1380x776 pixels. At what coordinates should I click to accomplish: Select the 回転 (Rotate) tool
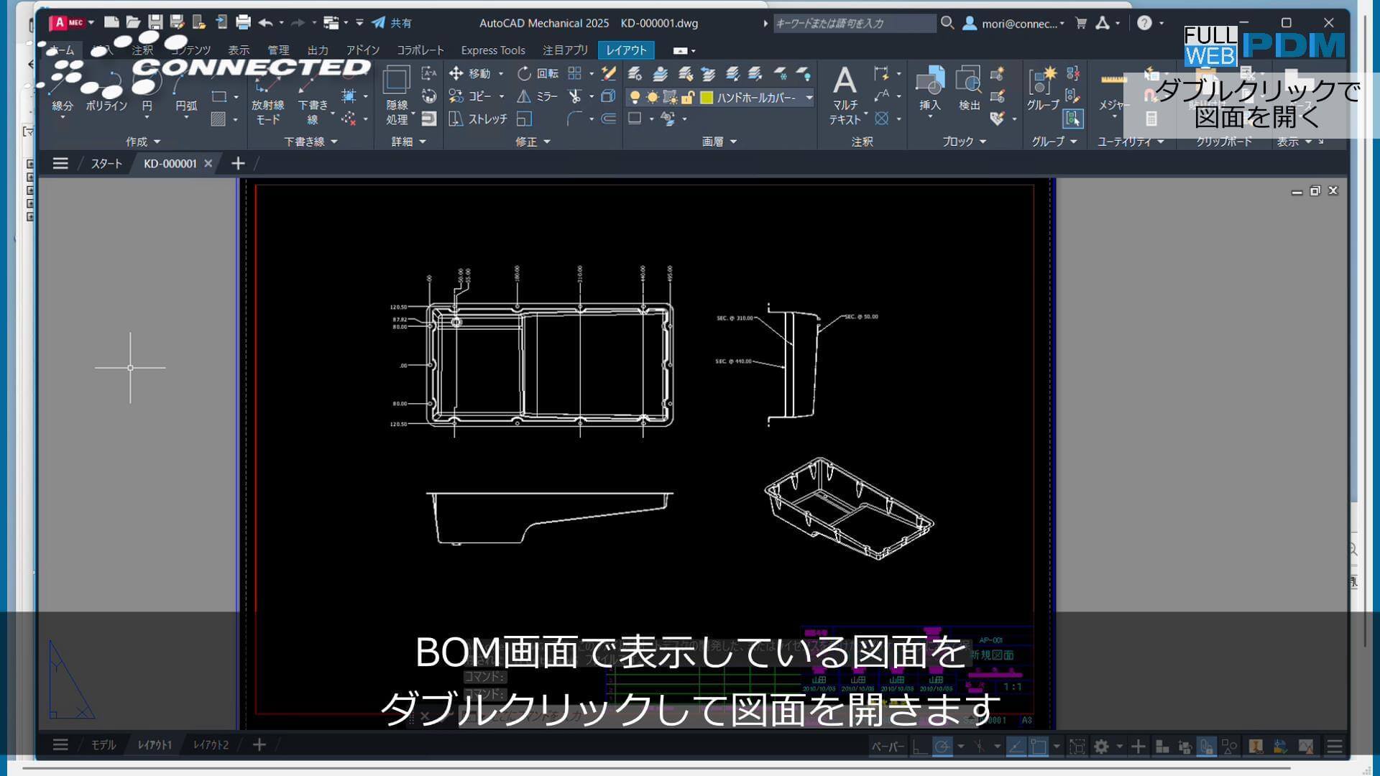544,74
